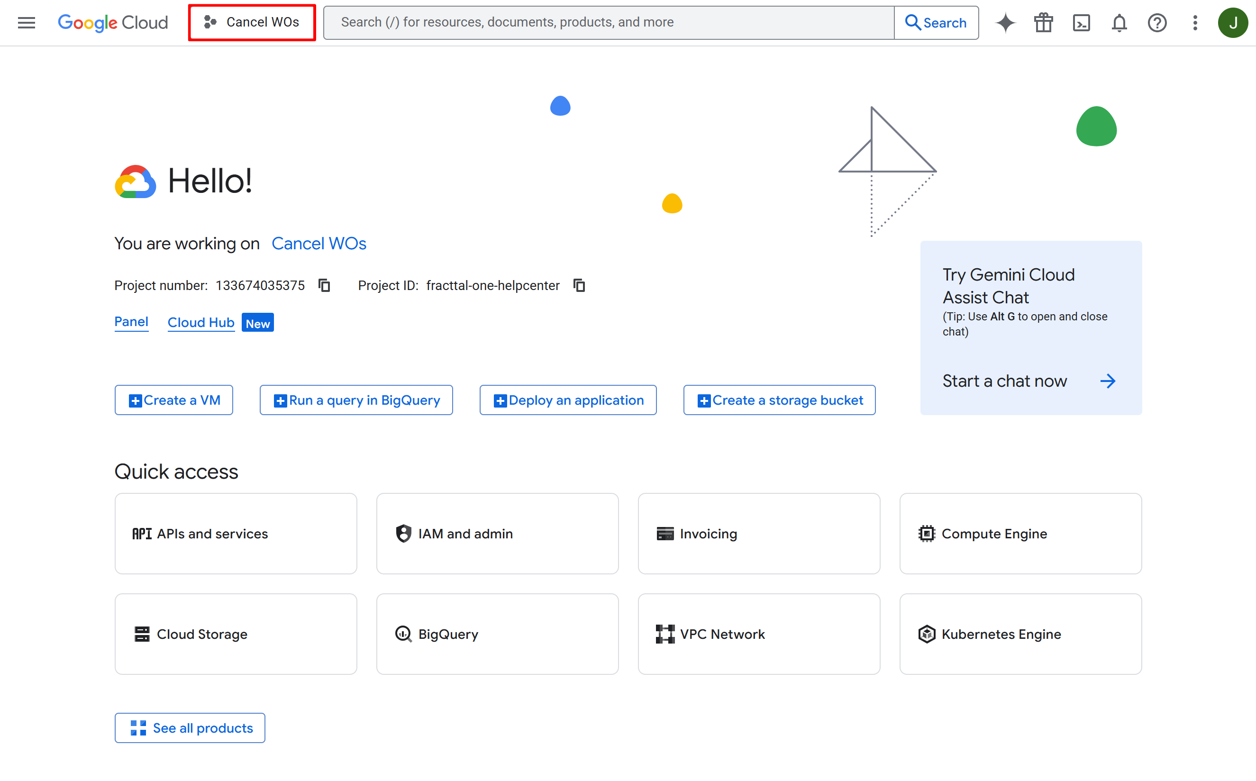Open the Panel link

click(x=131, y=322)
